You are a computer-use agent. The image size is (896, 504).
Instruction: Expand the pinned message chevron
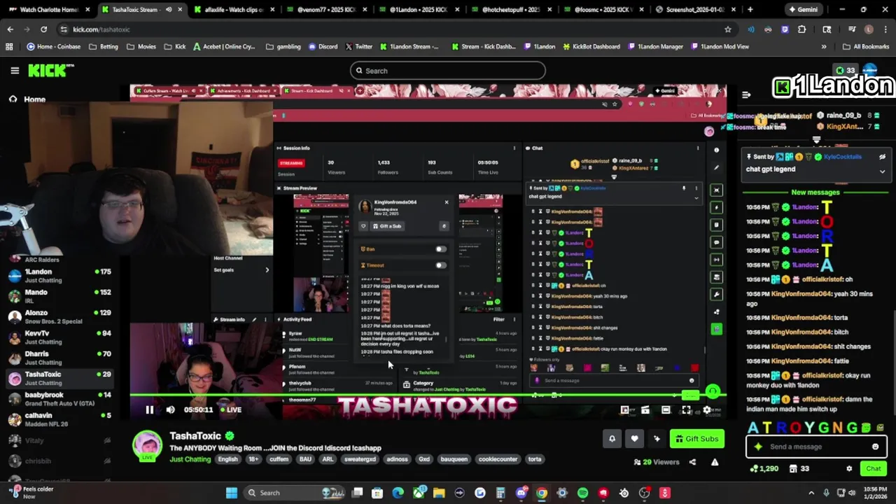[x=882, y=171]
